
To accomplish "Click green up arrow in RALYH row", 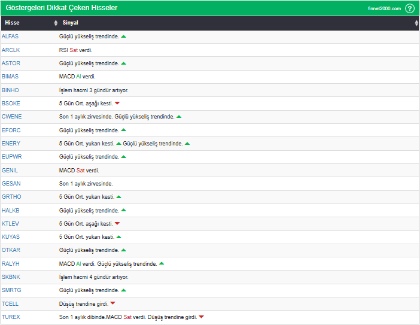I will point(162,263).
